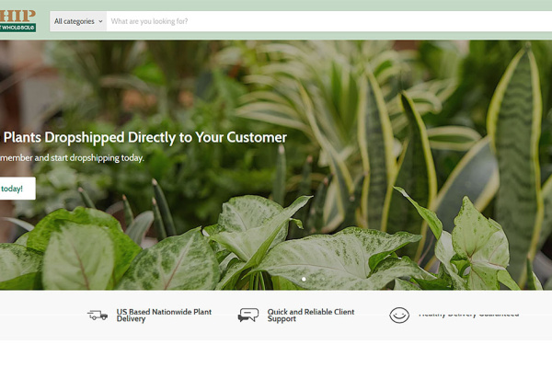Click the delivery truck icon
The height and width of the screenshot is (368, 552).
(98, 315)
